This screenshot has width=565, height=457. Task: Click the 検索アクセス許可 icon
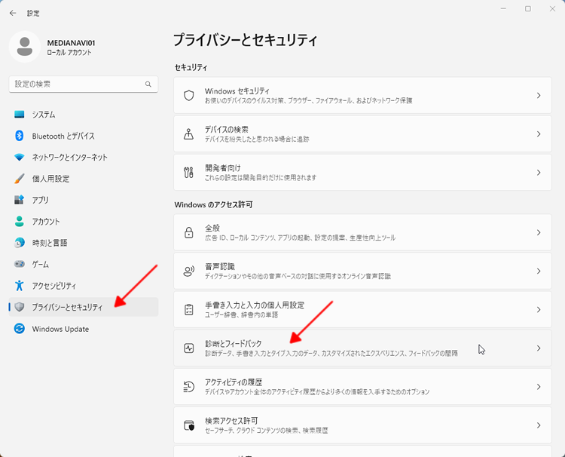(189, 425)
